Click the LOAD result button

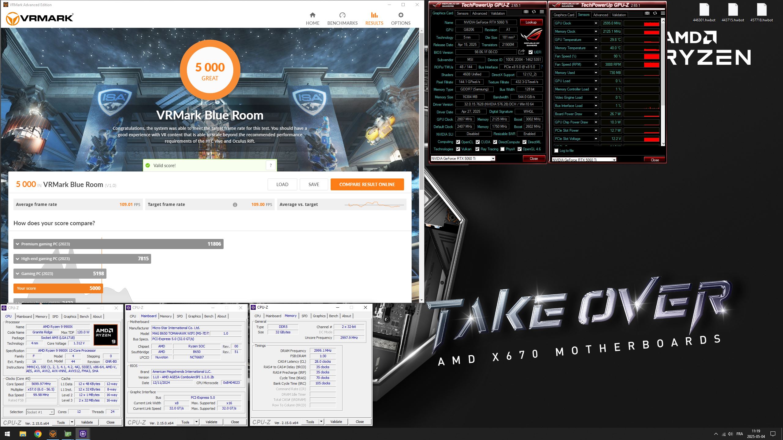pos(282,185)
